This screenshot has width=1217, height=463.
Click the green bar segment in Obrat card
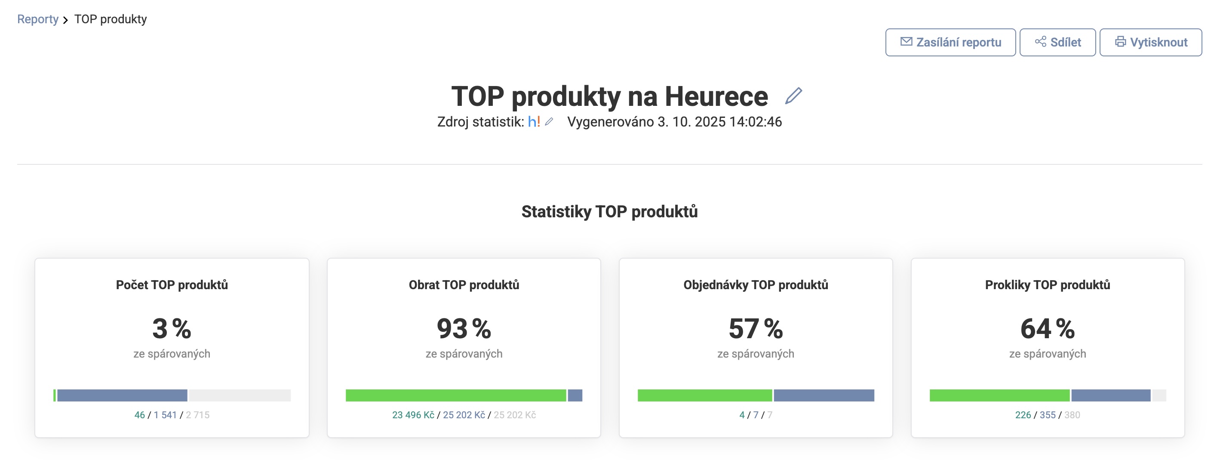click(x=455, y=395)
